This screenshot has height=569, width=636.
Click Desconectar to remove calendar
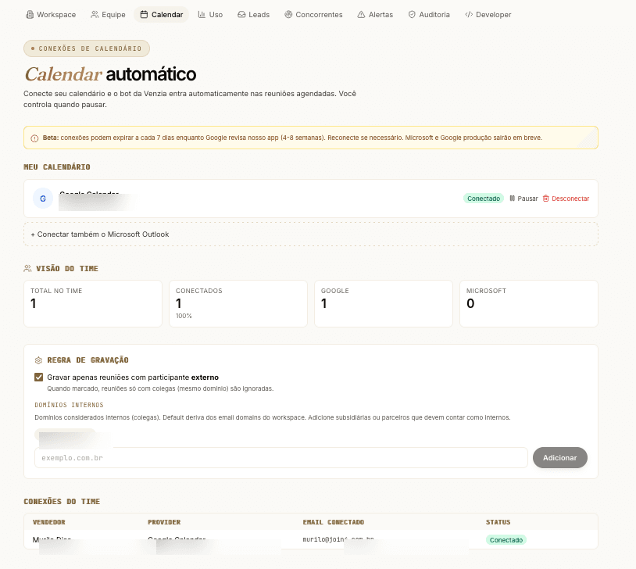pos(566,199)
